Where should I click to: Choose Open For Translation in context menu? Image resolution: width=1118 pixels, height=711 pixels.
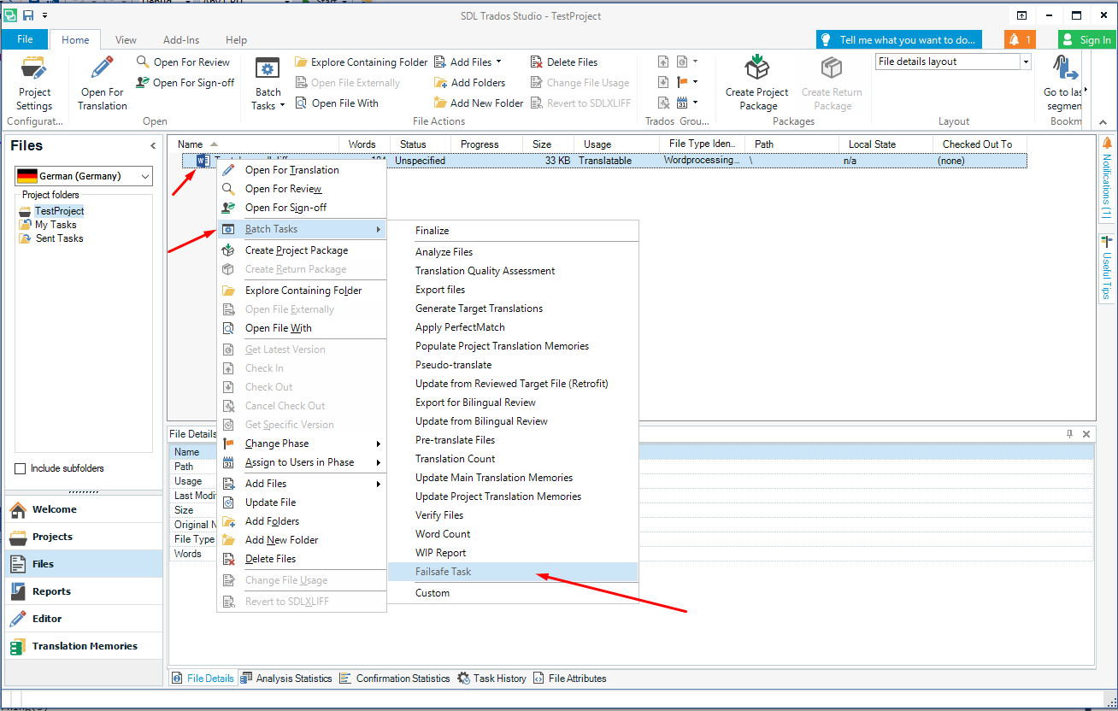click(x=302, y=170)
